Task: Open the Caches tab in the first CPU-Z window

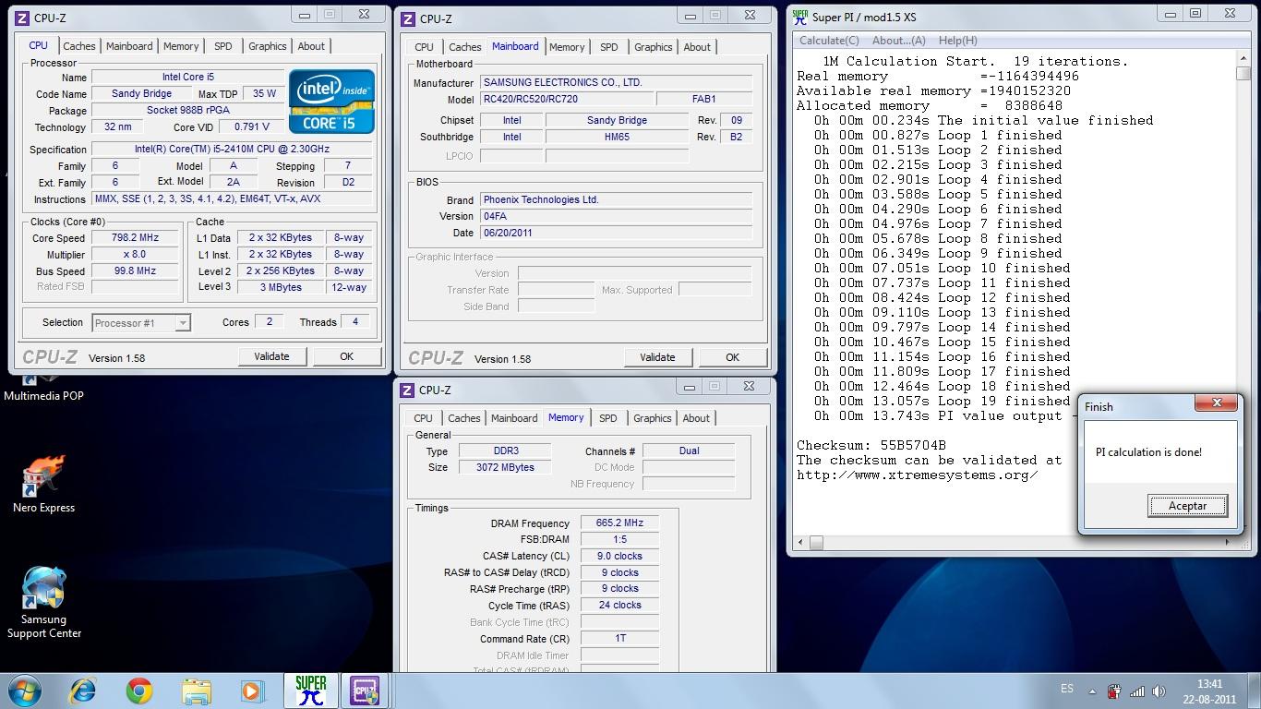Action: click(78, 46)
